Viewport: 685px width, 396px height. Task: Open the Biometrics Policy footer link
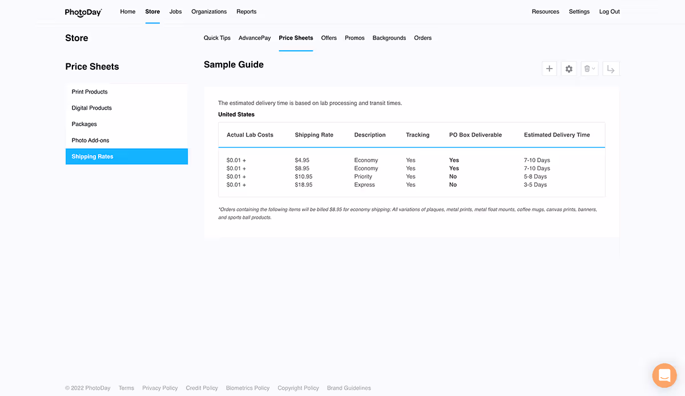coord(248,388)
